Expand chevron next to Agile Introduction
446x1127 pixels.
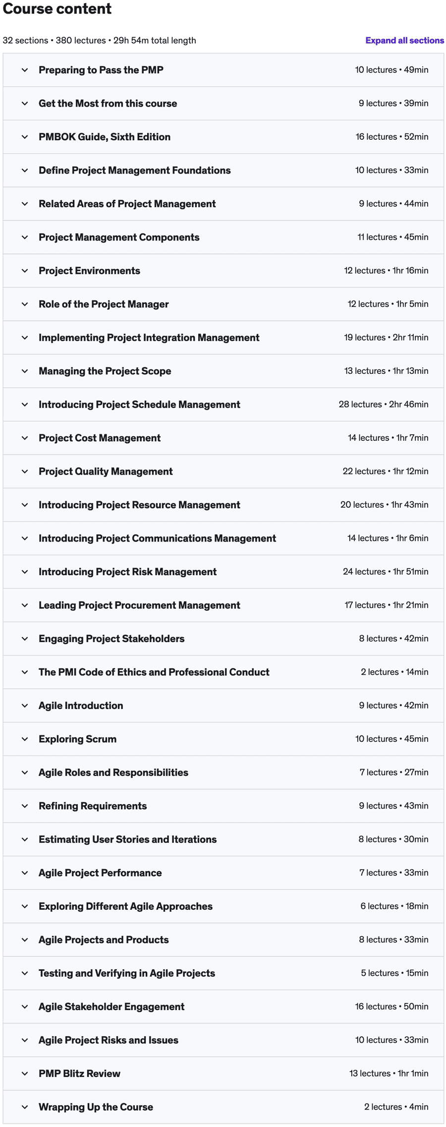[25, 706]
